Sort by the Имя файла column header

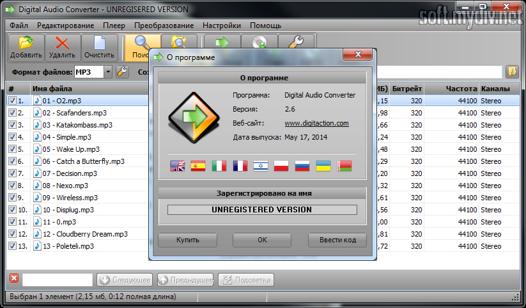(x=89, y=89)
